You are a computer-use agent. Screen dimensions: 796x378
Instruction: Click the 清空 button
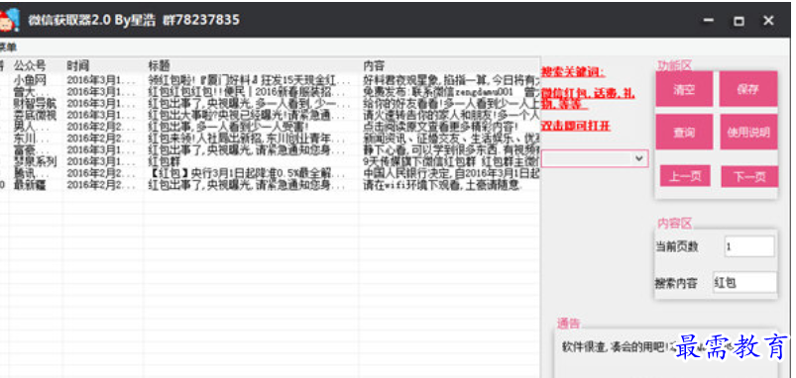pos(684,89)
